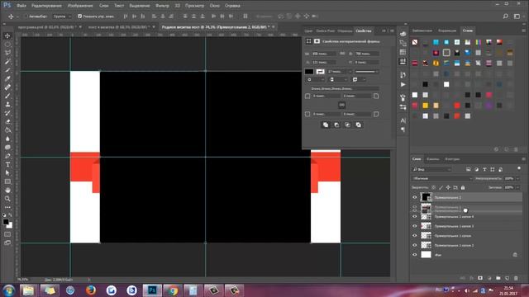Image resolution: width=529 pixels, height=297 pixels.
Task: Click the search icon in options bar
Action: 505,16
